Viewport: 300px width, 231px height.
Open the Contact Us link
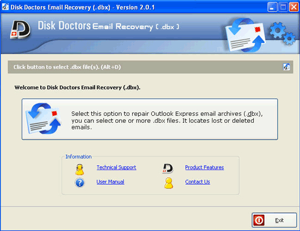pos(197,182)
